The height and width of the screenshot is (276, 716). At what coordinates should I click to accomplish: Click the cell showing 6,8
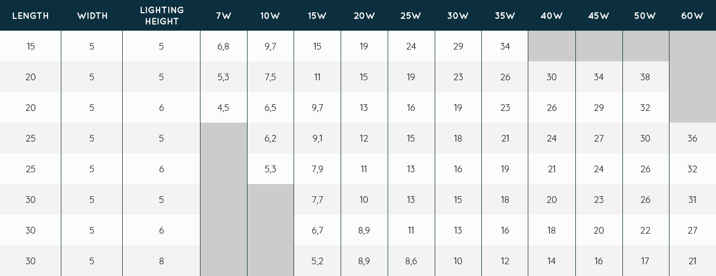point(223,47)
